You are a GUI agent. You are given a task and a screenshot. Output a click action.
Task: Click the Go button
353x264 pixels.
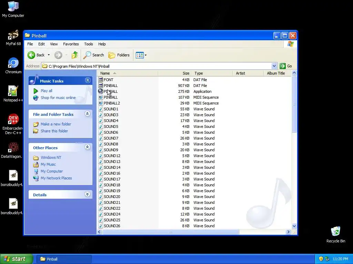(x=286, y=66)
